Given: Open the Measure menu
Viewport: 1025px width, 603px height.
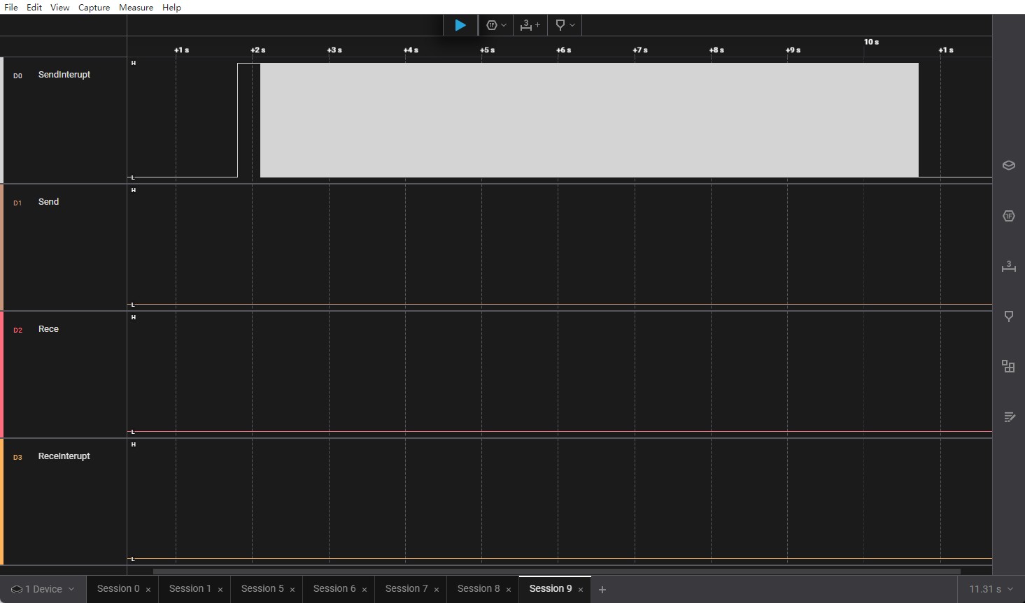Looking at the screenshot, I should pos(136,7).
